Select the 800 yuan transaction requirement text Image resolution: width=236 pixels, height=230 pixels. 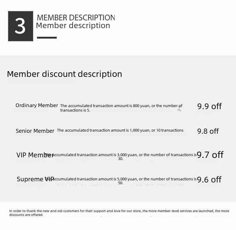click(121, 108)
